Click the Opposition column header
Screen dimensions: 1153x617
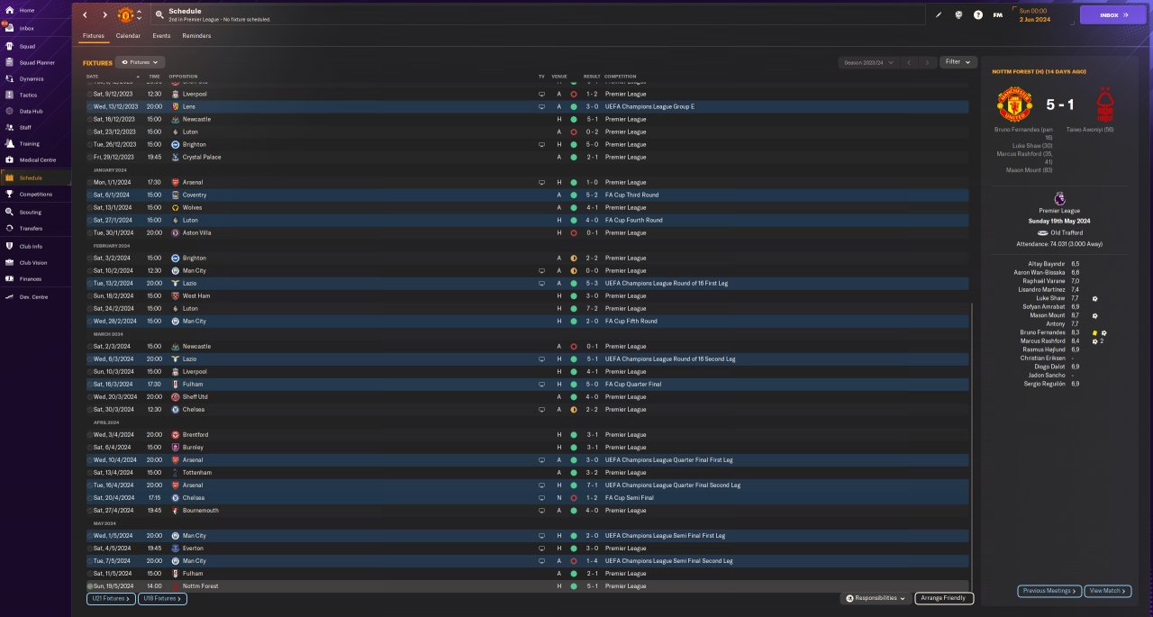(183, 77)
